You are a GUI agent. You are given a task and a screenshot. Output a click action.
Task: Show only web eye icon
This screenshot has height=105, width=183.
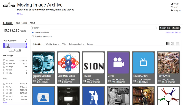(x=7, y=70)
